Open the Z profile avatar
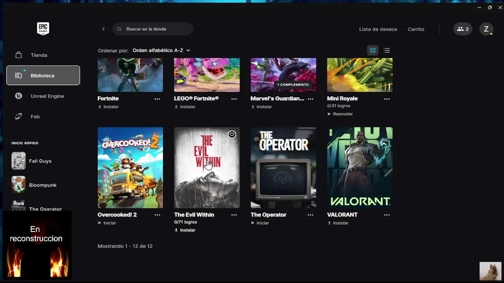 point(486,29)
